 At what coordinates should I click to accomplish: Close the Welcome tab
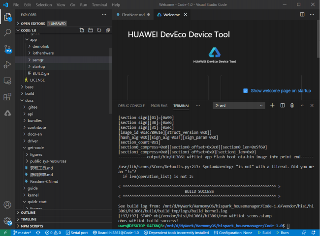pos(185,15)
